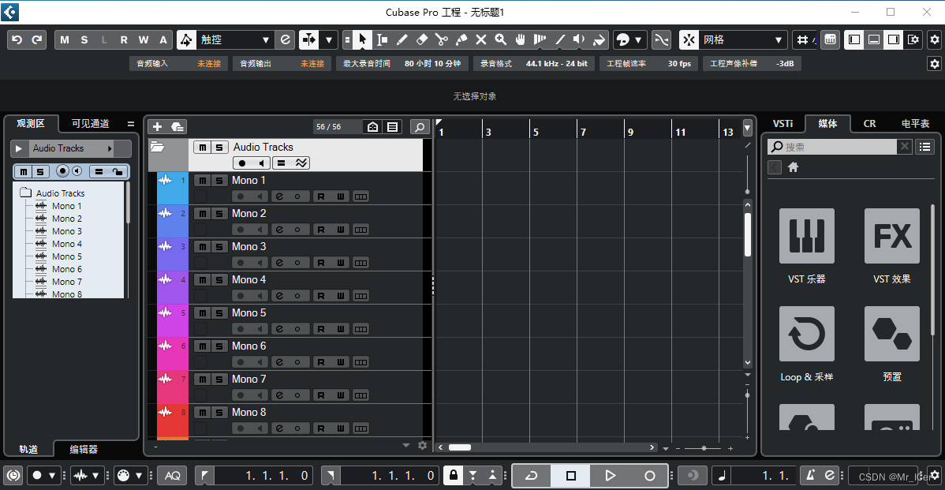
Task: Toggle metronome click in transport
Action: (811, 476)
